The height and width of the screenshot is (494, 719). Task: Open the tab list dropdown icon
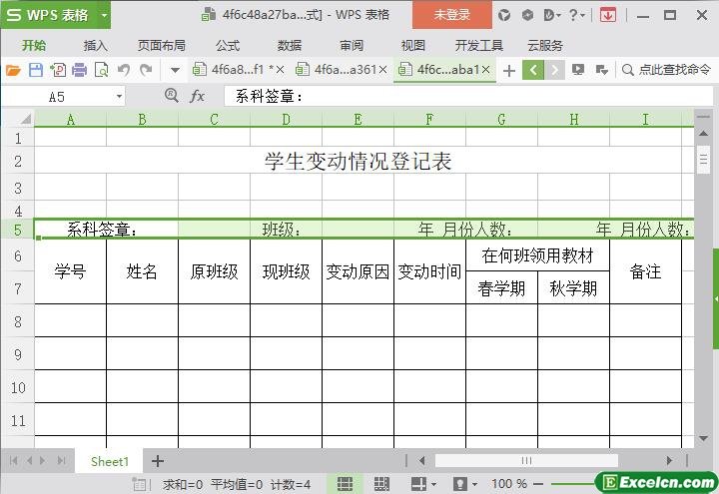point(601,70)
